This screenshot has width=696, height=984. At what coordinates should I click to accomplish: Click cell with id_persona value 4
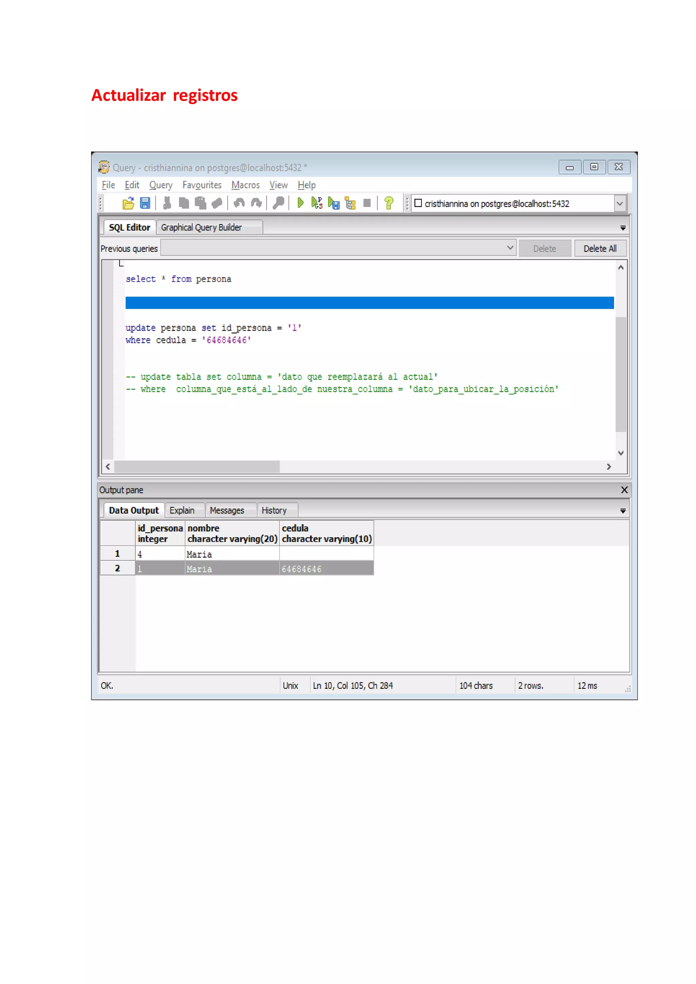pos(160,554)
